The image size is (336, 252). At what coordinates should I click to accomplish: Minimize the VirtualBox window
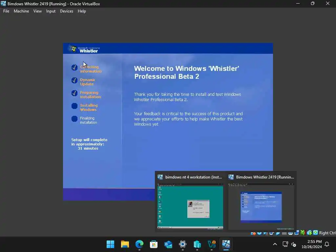[x=298, y=4]
